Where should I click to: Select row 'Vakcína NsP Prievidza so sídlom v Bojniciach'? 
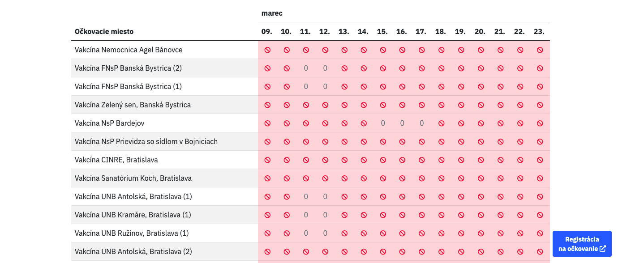310,141
